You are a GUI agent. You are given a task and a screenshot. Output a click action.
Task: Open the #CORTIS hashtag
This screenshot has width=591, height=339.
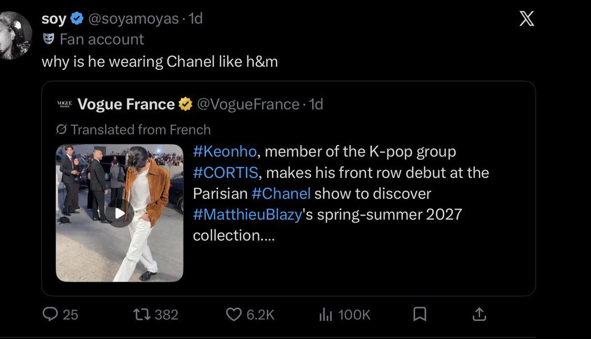(225, 173)
